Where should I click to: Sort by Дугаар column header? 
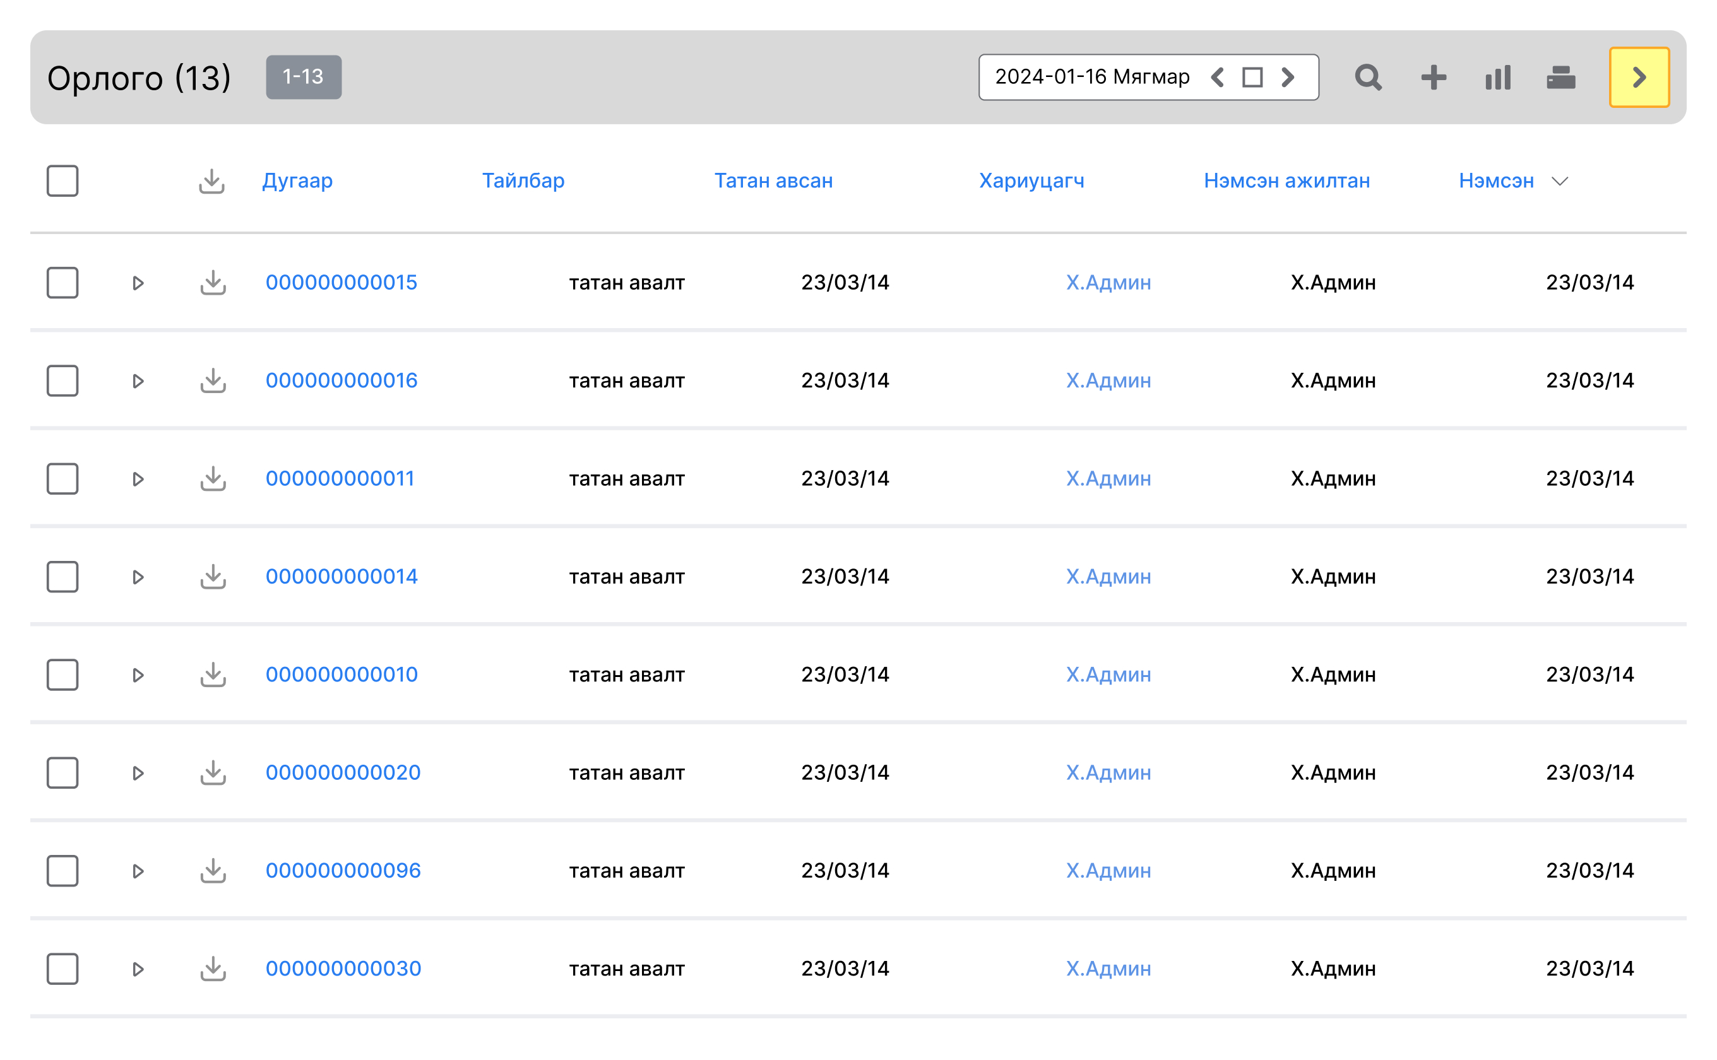(x=297, y=181)
